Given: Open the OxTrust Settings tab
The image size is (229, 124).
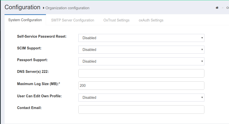Looking at the screenshot, I should [116, 20].
